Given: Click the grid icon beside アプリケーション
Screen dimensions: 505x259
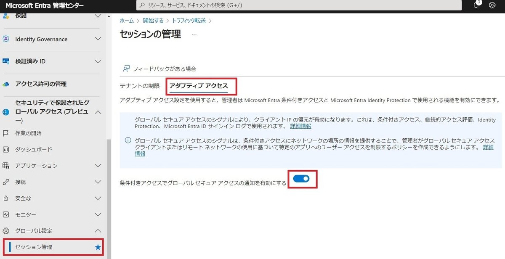Looking at the screenshot, I should (x=6, y=166).
